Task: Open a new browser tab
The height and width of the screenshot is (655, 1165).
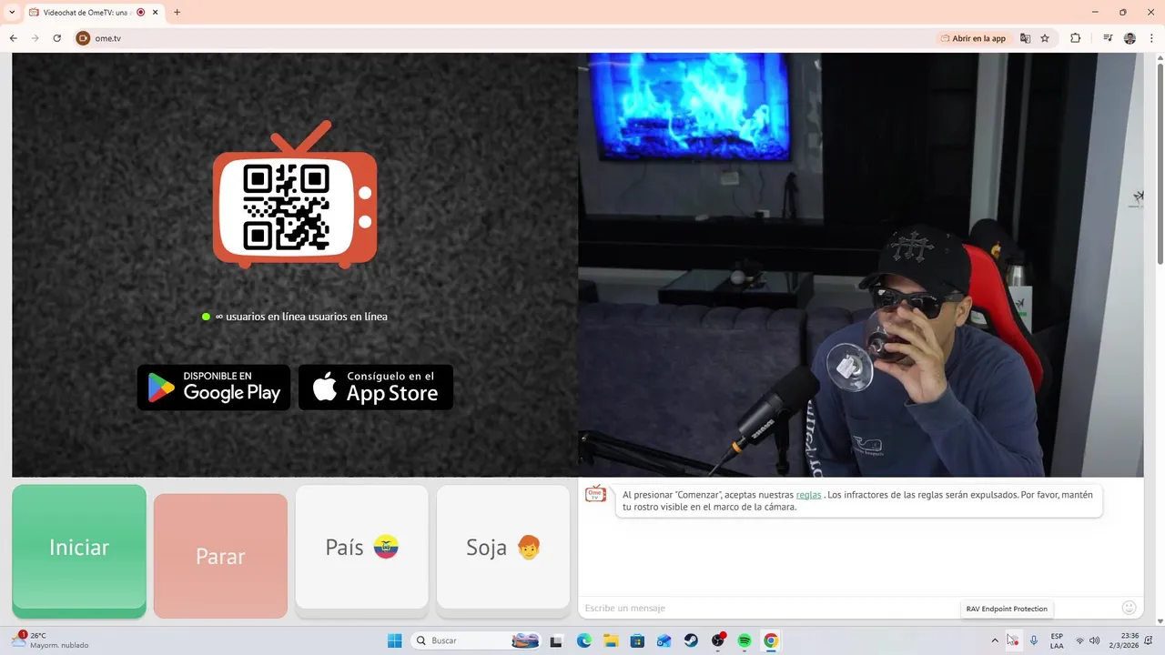Action: [x=177, y=13]
